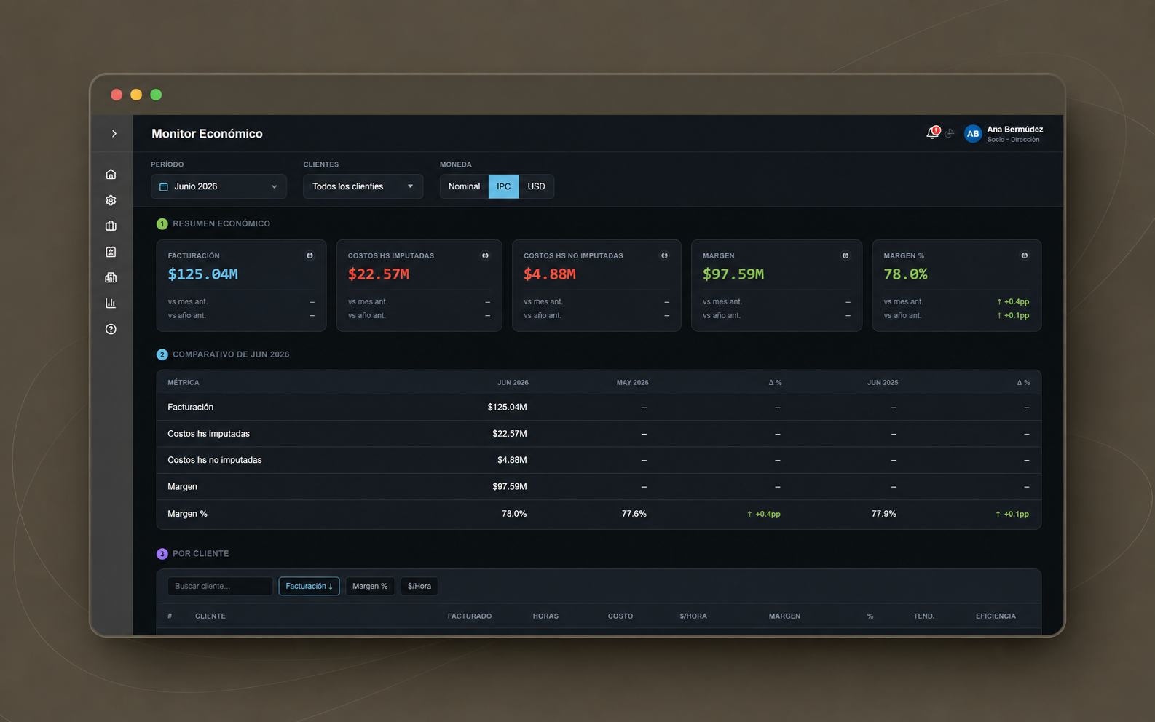Switch currency to Nominal

(464, 186)
